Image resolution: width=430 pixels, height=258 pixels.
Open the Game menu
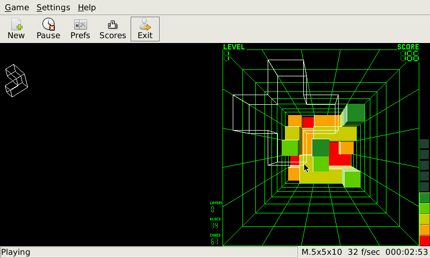(17, 8)
